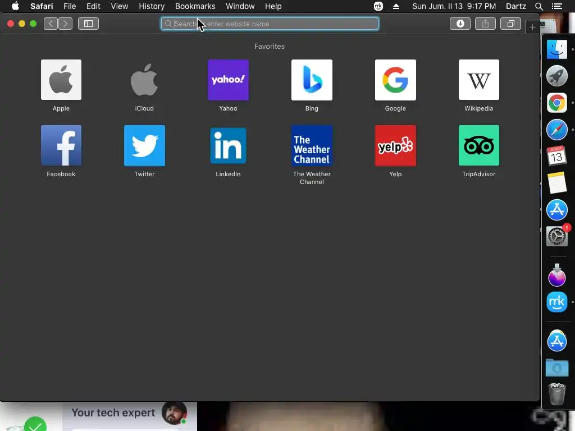Open the Edit menu
575x431 pixels.
93,6
